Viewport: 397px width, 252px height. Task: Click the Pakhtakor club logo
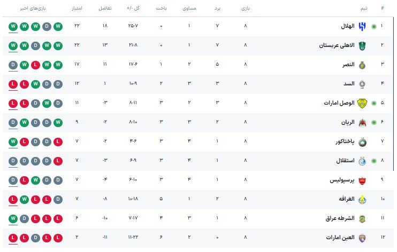pyautogui.click(x=362, y=141)
